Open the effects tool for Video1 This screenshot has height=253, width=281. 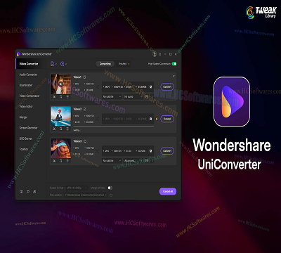67,96
